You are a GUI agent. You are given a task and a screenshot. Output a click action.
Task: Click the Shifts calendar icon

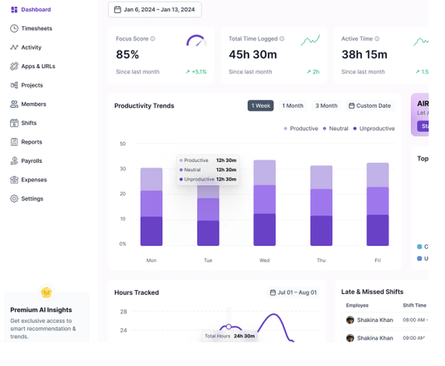(14, 123)
